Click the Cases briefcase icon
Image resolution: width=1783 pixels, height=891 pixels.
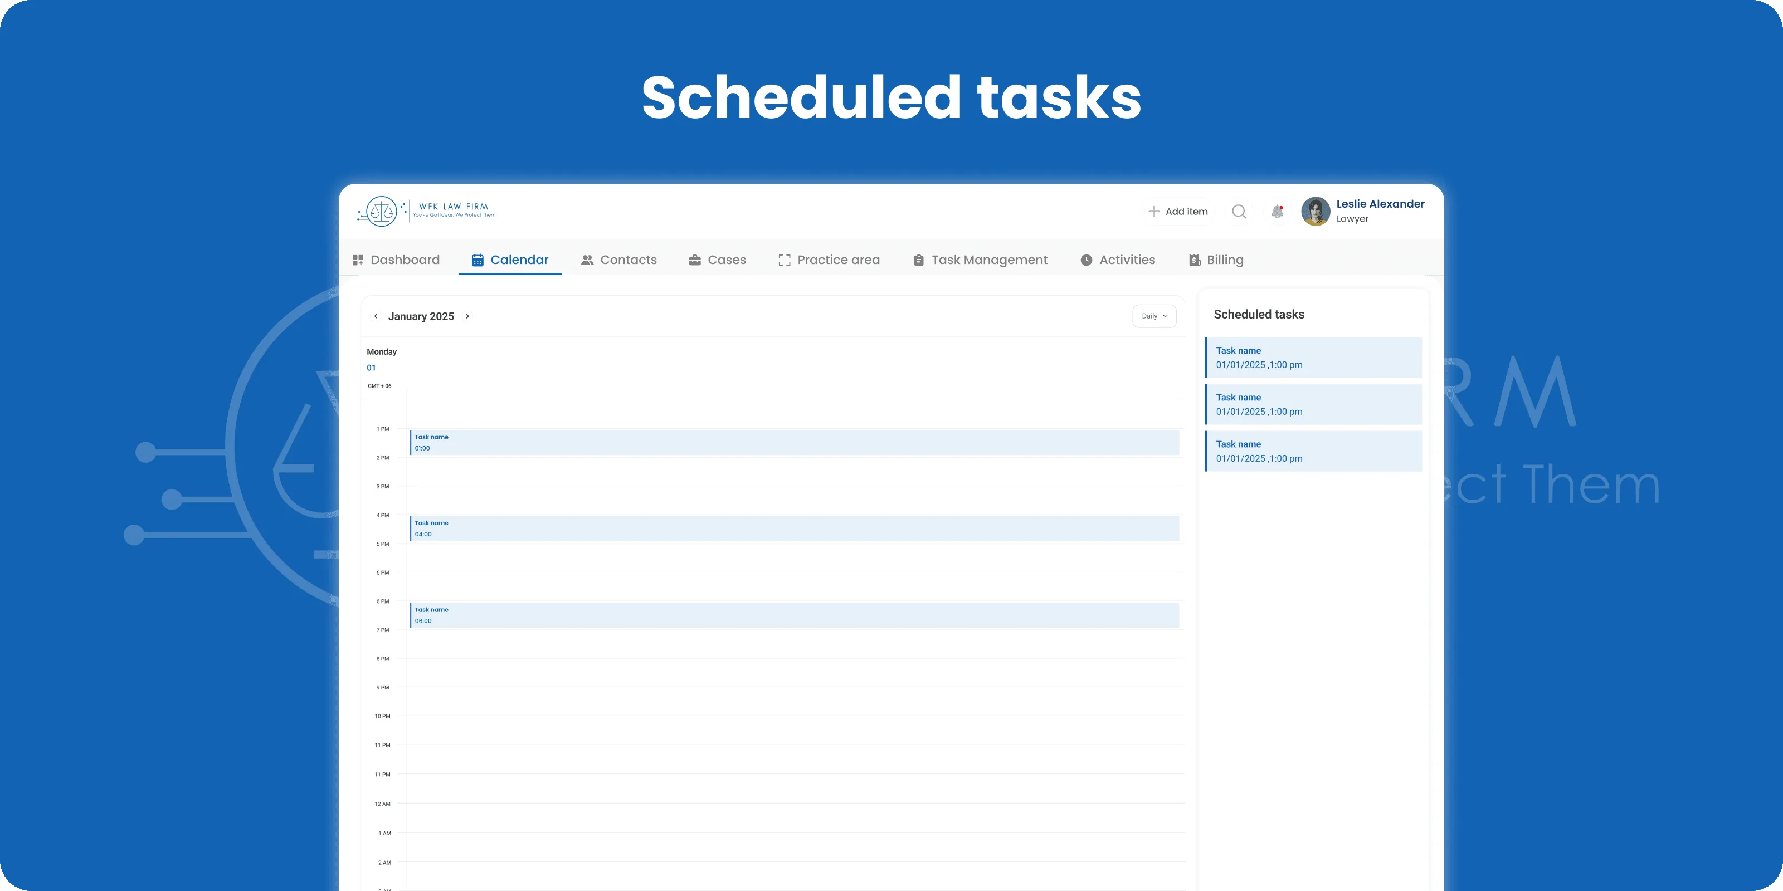point(695,260)
